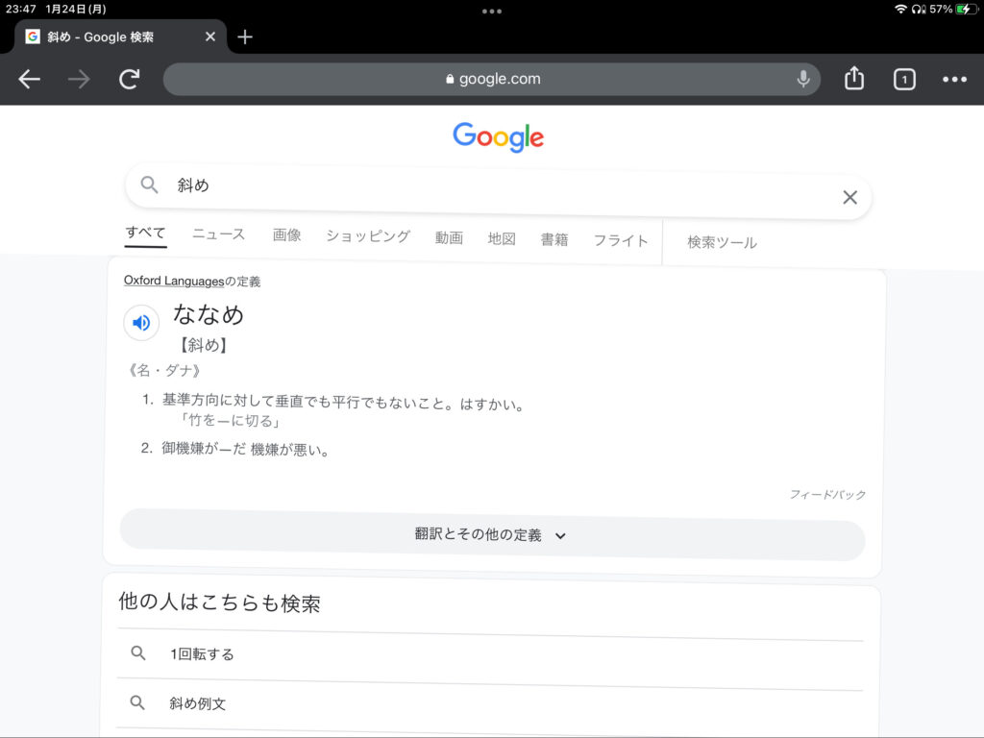Open the Oxford Languages link

(173, 281)
